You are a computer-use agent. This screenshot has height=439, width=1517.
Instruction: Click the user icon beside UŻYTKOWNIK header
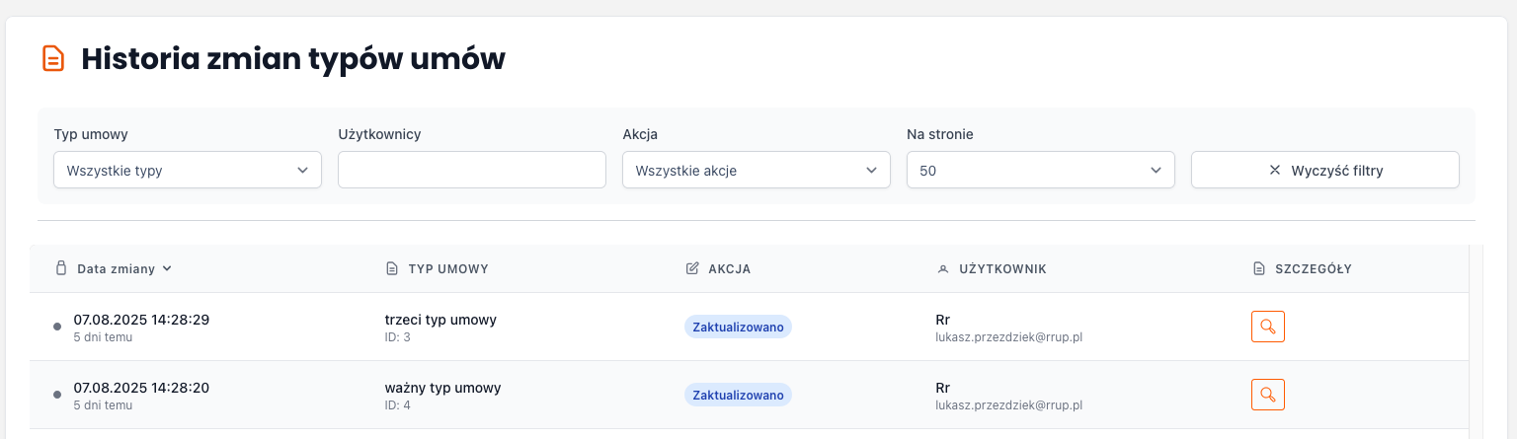[942, 268]
